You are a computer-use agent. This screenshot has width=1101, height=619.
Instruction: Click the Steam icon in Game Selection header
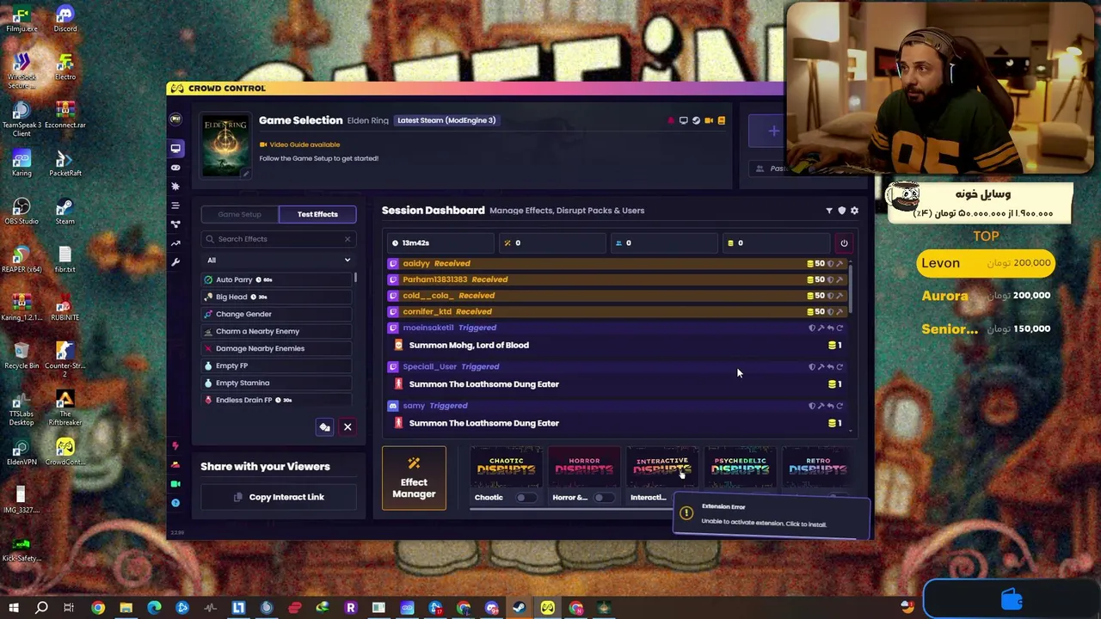[696, 120]
